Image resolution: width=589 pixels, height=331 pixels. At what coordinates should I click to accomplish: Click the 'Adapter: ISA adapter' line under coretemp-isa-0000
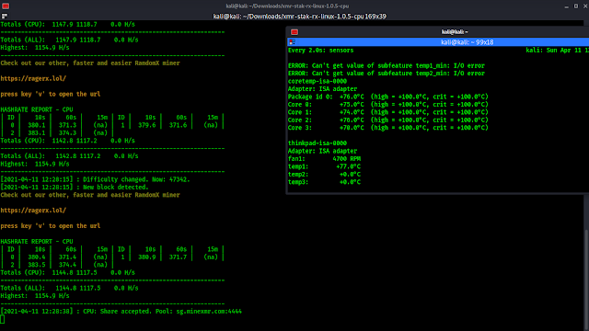(x=323, y=89)
